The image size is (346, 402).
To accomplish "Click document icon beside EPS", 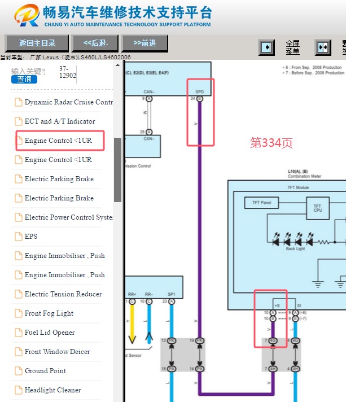I will click(x=19, y=237).
